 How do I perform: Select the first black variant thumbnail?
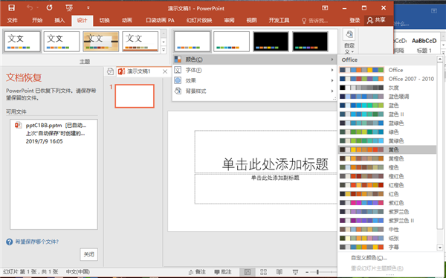pyautogui.click(x=271, y=42)
